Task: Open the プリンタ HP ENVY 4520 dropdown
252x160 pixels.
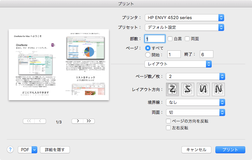Action: click(184, 18)
